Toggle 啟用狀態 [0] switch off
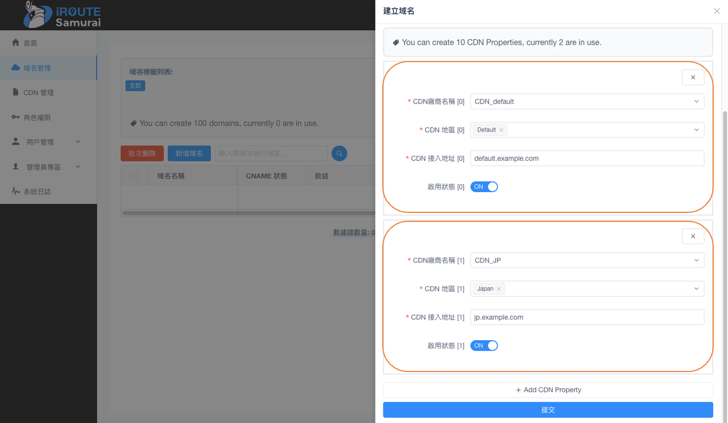728x423 pixels. [x=484, y=187]
